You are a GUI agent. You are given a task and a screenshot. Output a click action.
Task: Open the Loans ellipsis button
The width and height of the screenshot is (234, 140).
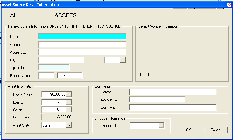pos(69,102)
